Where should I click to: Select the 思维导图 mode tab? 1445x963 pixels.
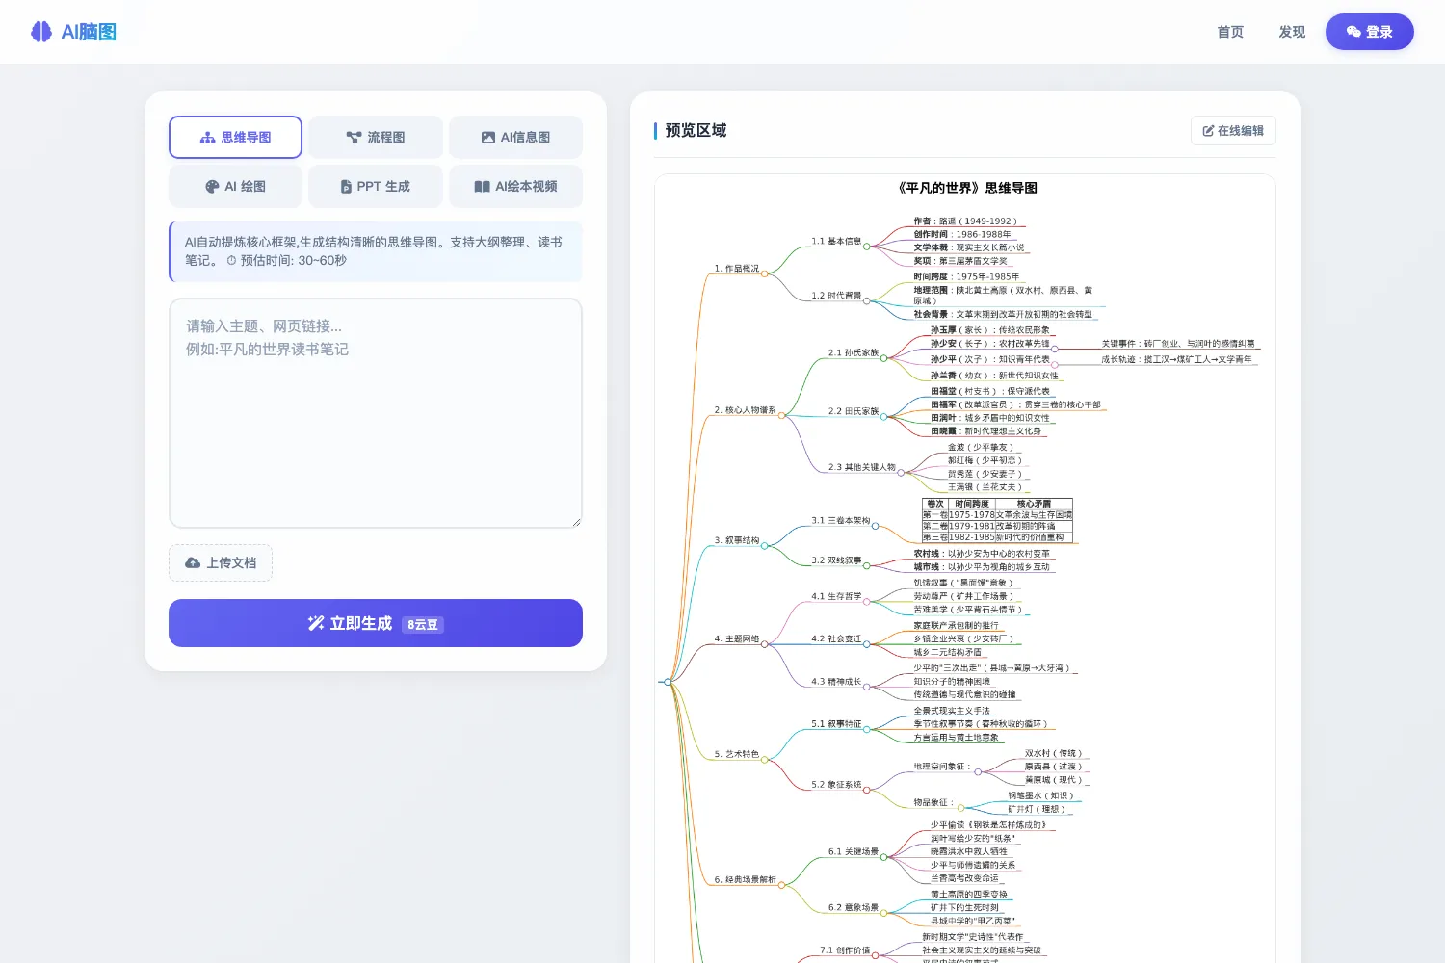click(x=235, y=137)
